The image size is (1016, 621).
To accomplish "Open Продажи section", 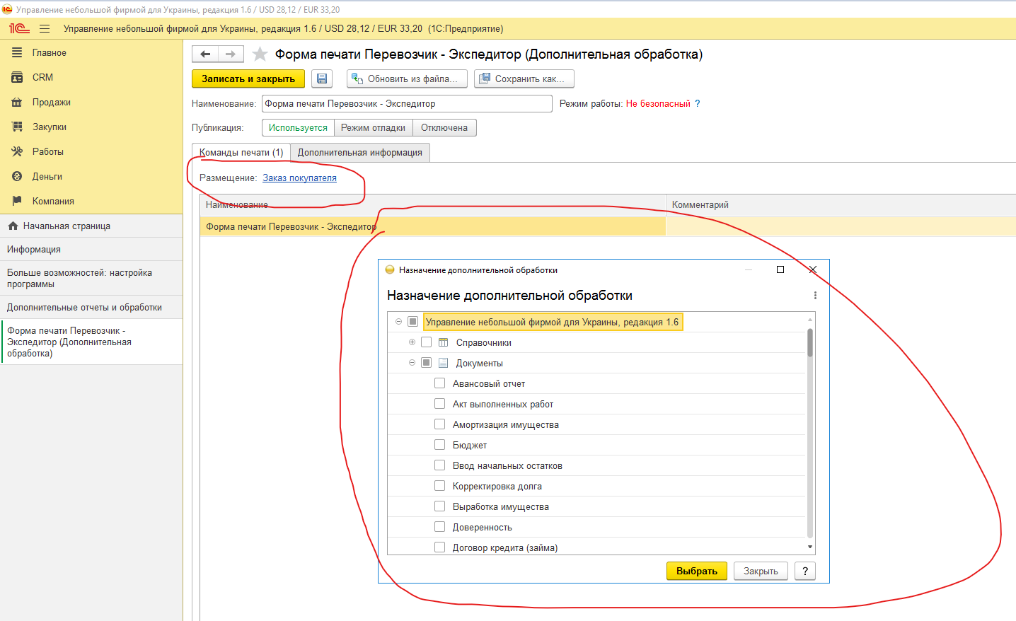I will coord(51,102).
